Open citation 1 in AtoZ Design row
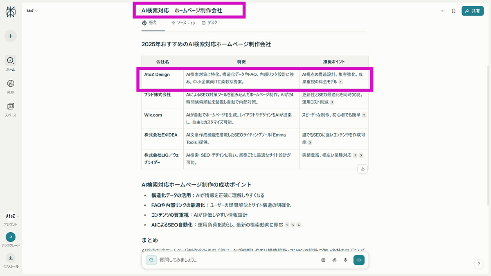 point(341,82)
